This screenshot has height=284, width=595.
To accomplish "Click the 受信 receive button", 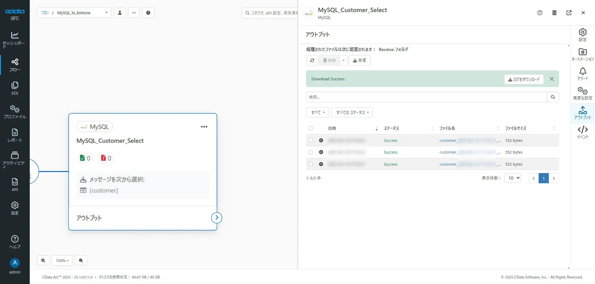I will tap(359, 60).
